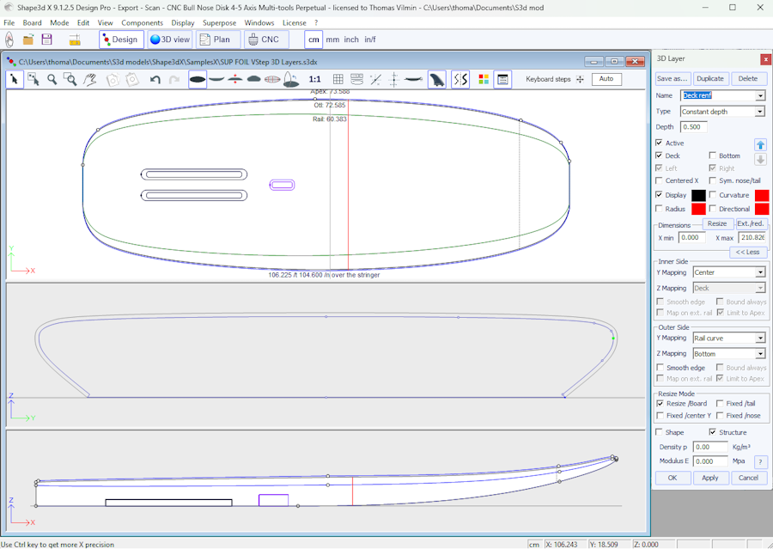The width and height of the screenshot is (773, 549).
Task: Click the 1:1 scale view icon
Action: tap(315, 80)
